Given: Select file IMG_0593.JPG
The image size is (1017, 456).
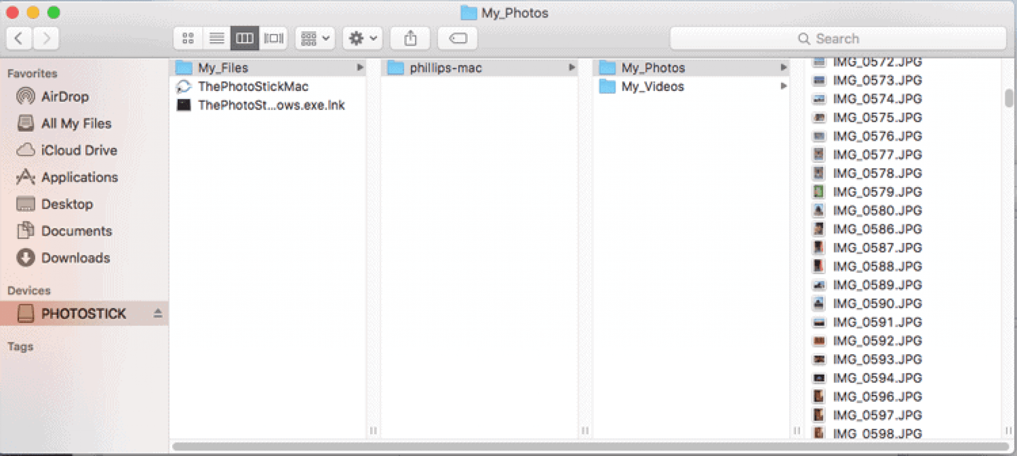Looking at the screenshot, I should [x=877, y=359].
